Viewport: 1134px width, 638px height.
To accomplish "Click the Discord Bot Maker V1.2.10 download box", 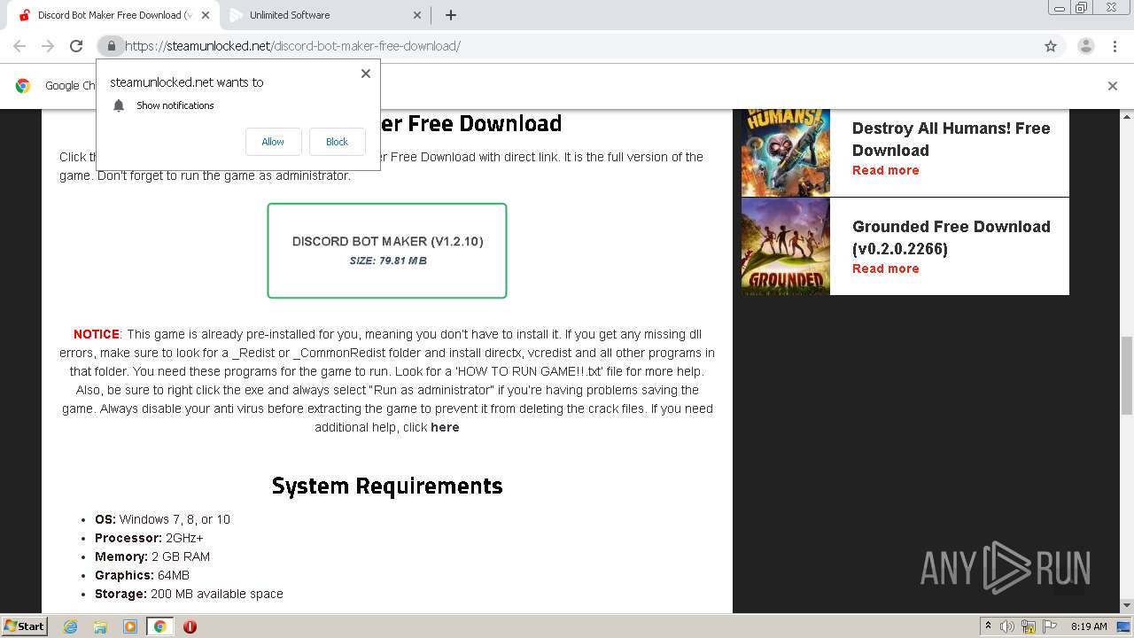I will (387, 251).
